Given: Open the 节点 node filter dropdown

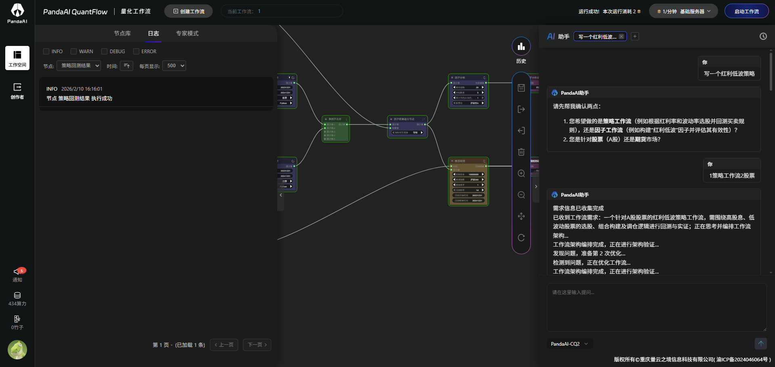Looking at the screenshot, I should point(79,66).
